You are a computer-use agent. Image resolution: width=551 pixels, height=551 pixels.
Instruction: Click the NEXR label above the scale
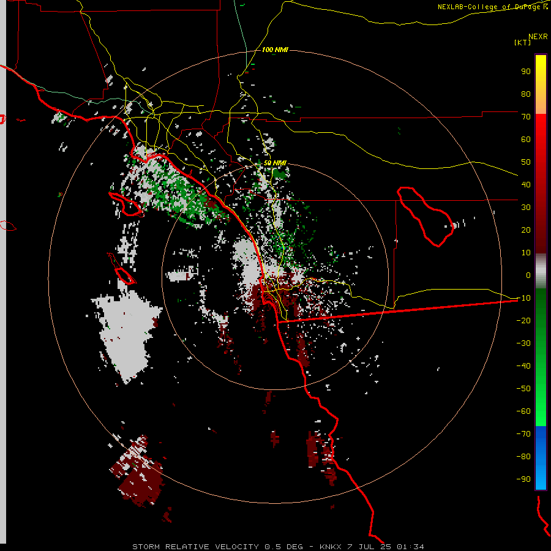click(538, 37)
